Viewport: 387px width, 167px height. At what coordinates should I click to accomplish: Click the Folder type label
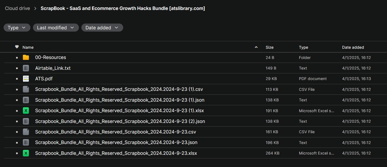pos(305,58)
